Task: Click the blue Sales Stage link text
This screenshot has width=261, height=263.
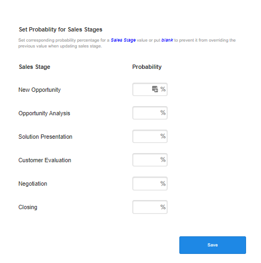Action: click(123, 40)
